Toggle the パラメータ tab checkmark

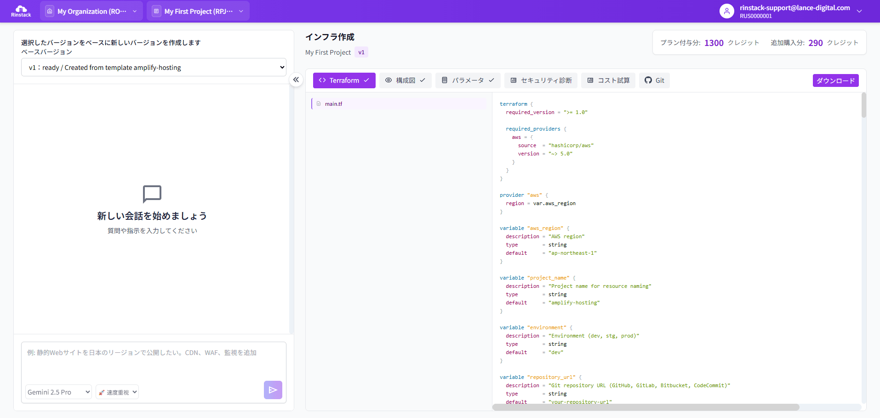(x=491, y=80)
